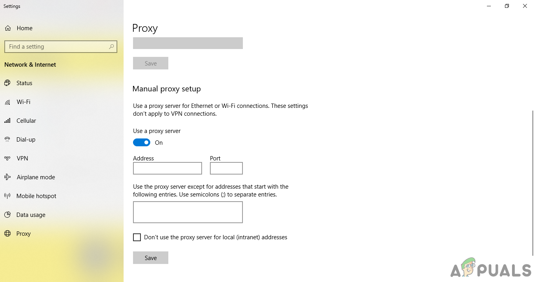Viewport: 534px width, 282px height.
Task: Click the VPN icon
Action: click(x=7, y=158)
